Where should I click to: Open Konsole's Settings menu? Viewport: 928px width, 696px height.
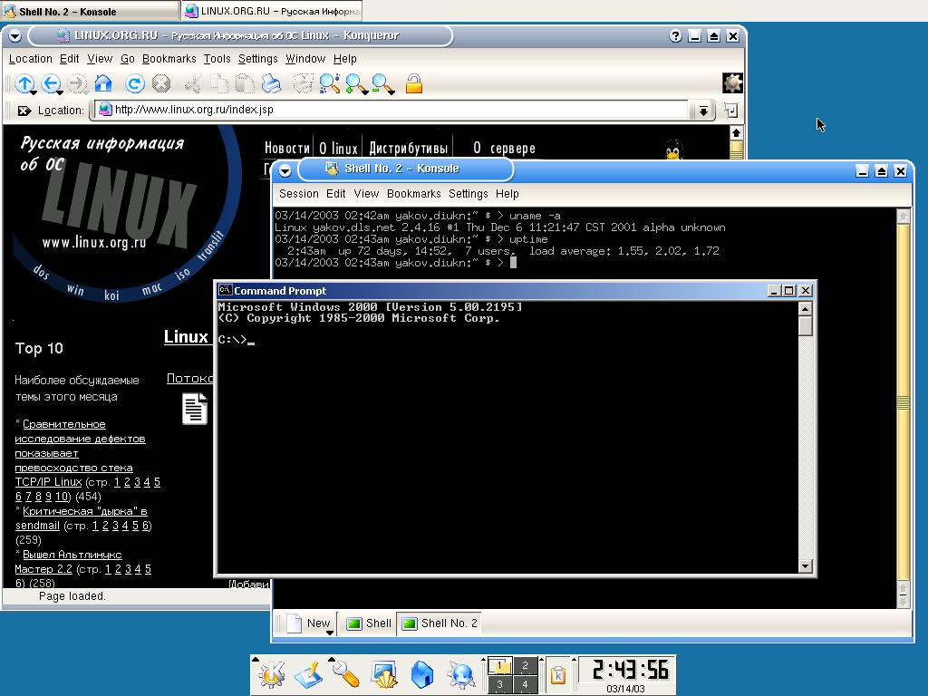click(468, 194)
